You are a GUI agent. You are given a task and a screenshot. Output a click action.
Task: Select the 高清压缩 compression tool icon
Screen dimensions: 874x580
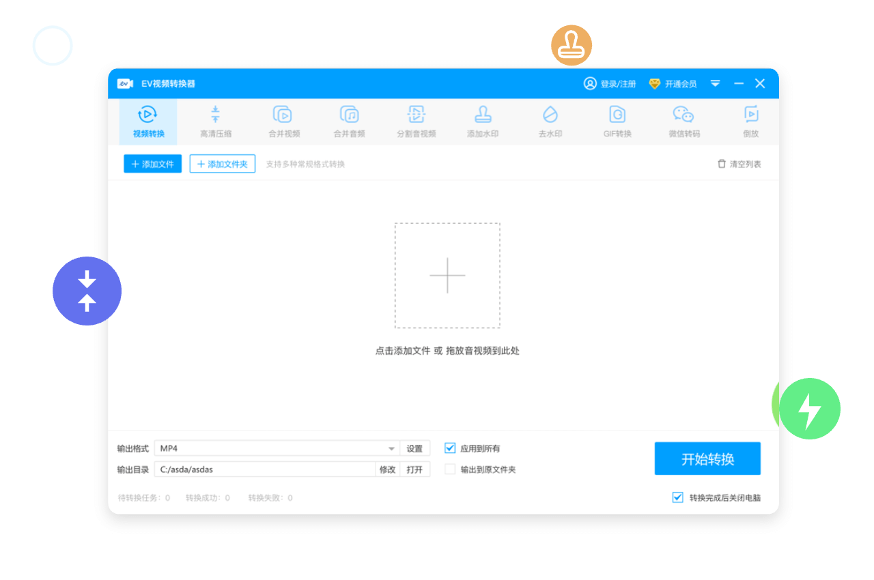click(215, 121)
